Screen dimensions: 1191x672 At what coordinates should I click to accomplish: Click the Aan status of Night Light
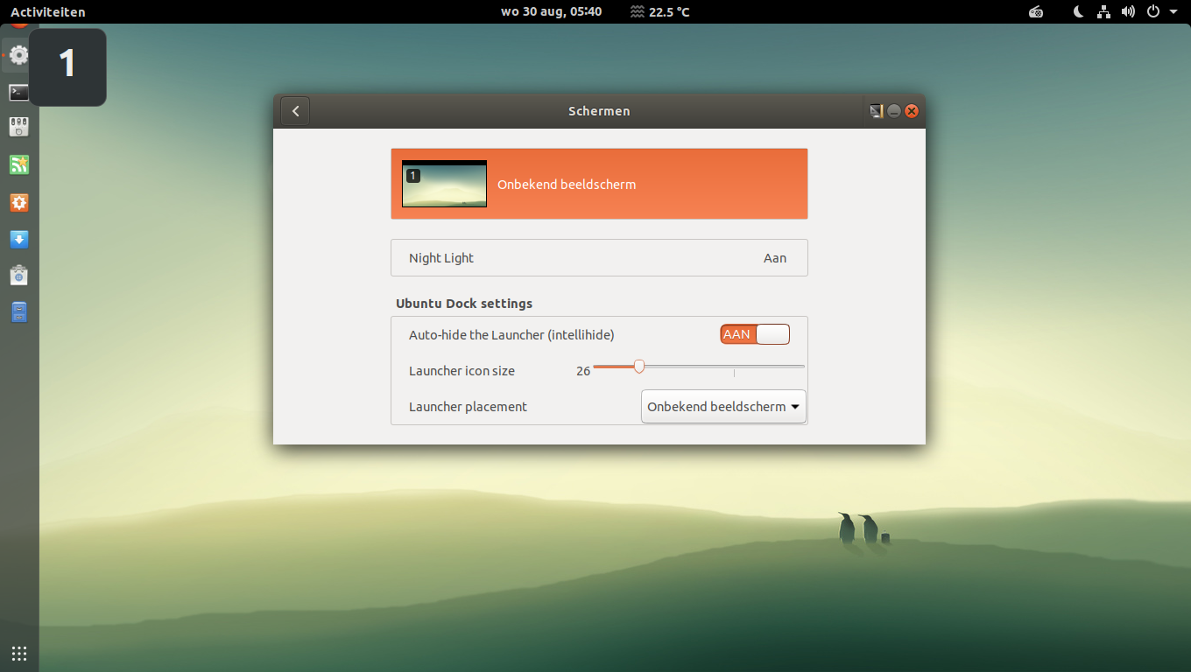(775, 258)
